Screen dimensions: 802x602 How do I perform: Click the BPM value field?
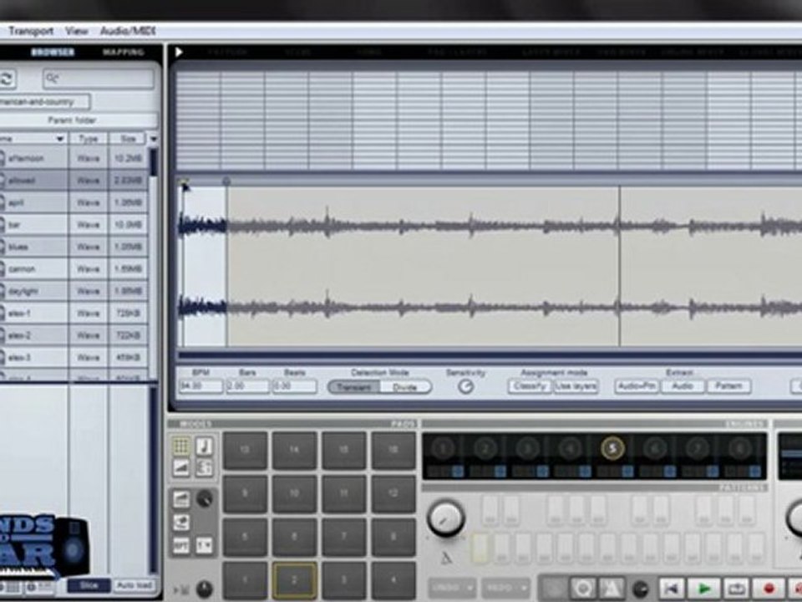click(x=200, y=386)
